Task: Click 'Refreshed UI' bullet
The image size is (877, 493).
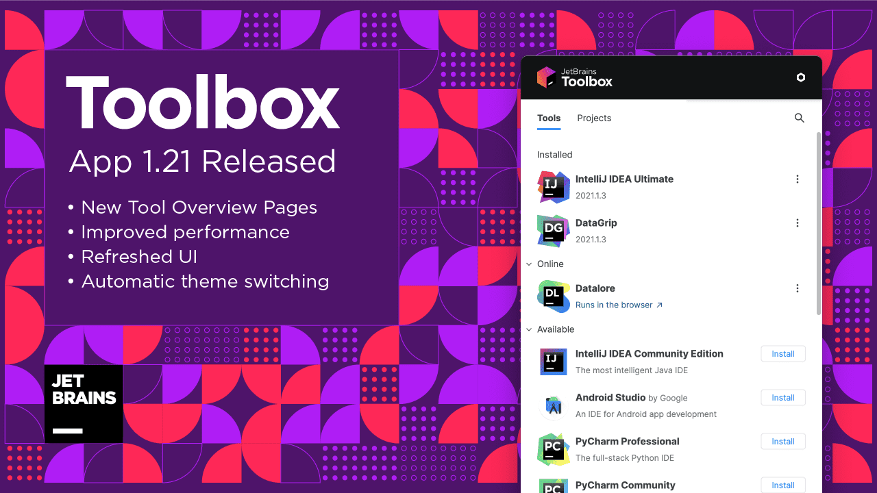Action: [140, 257]
